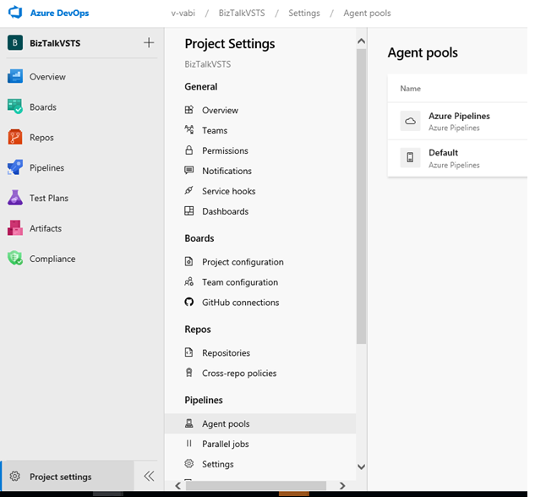Viewport: 535px width, 502px height.
Task: Collapse the sidebar with the double chevron
Action: pos(149,477)
